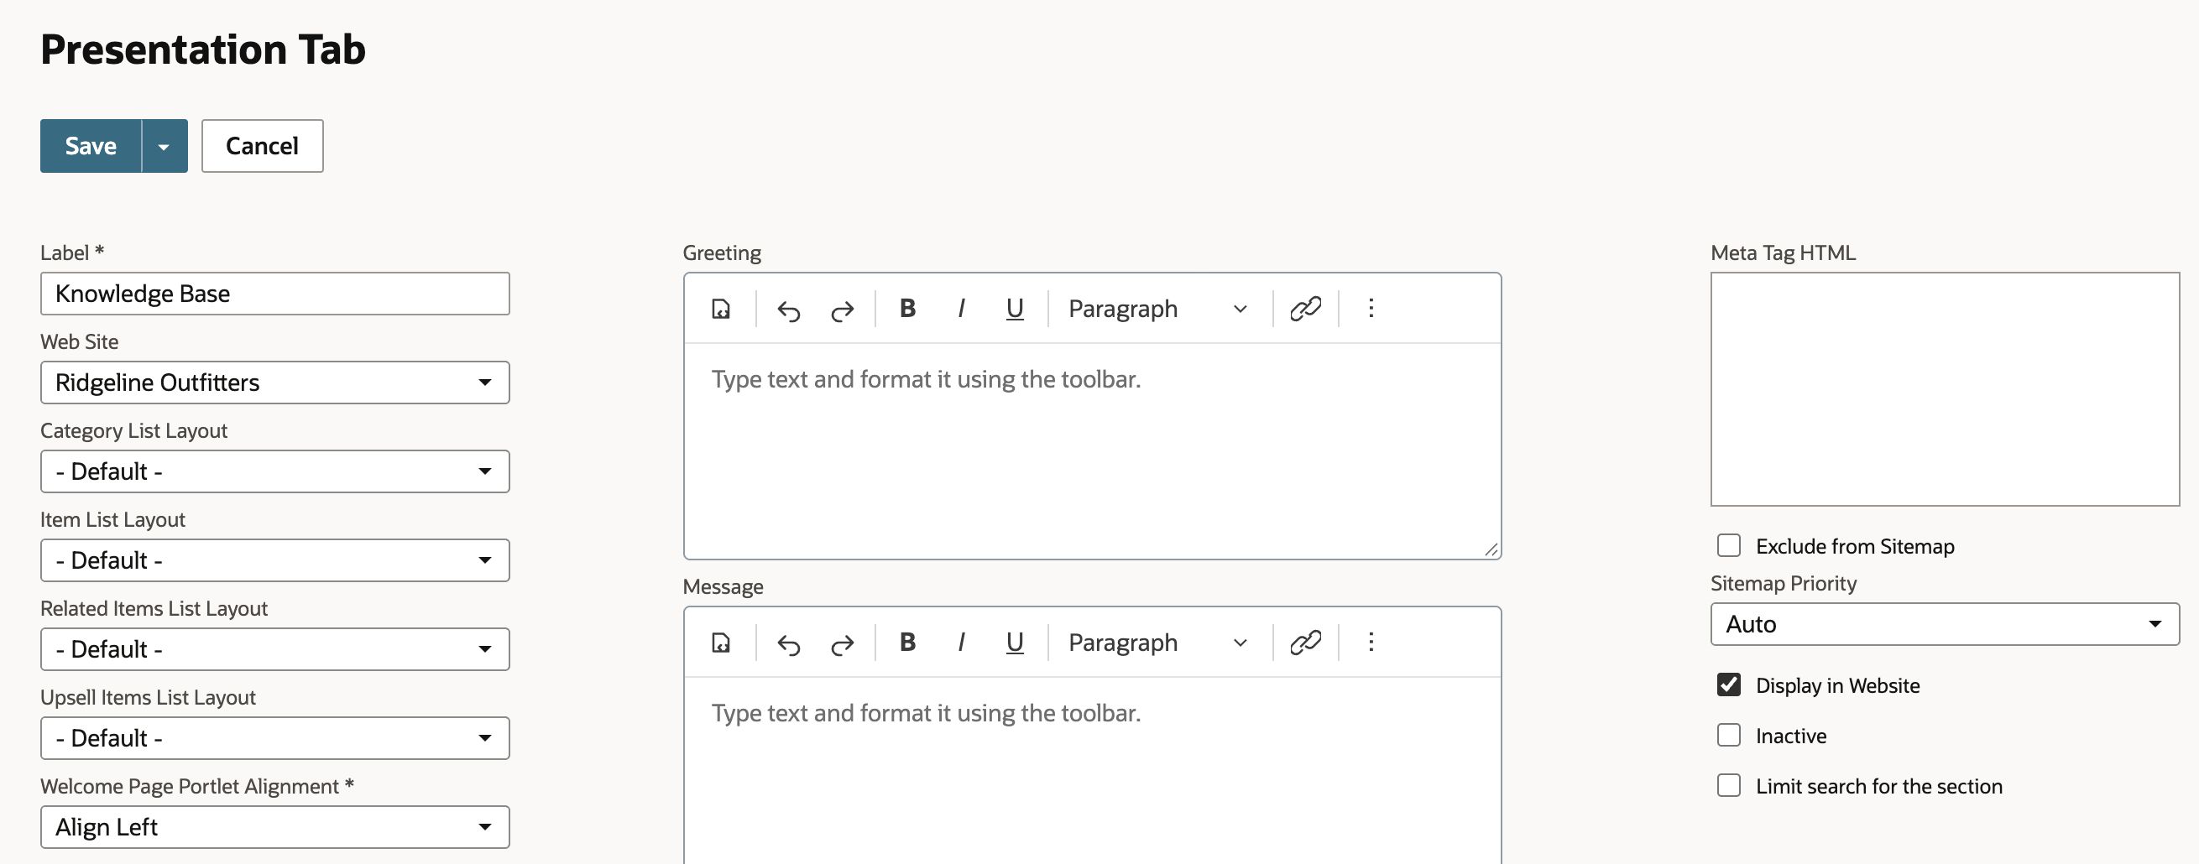Check the Inactive checkbox

pos(1729,735)
